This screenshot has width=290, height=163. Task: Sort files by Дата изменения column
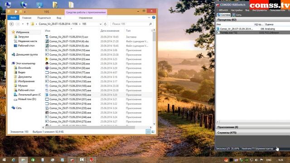coord(110,31)
